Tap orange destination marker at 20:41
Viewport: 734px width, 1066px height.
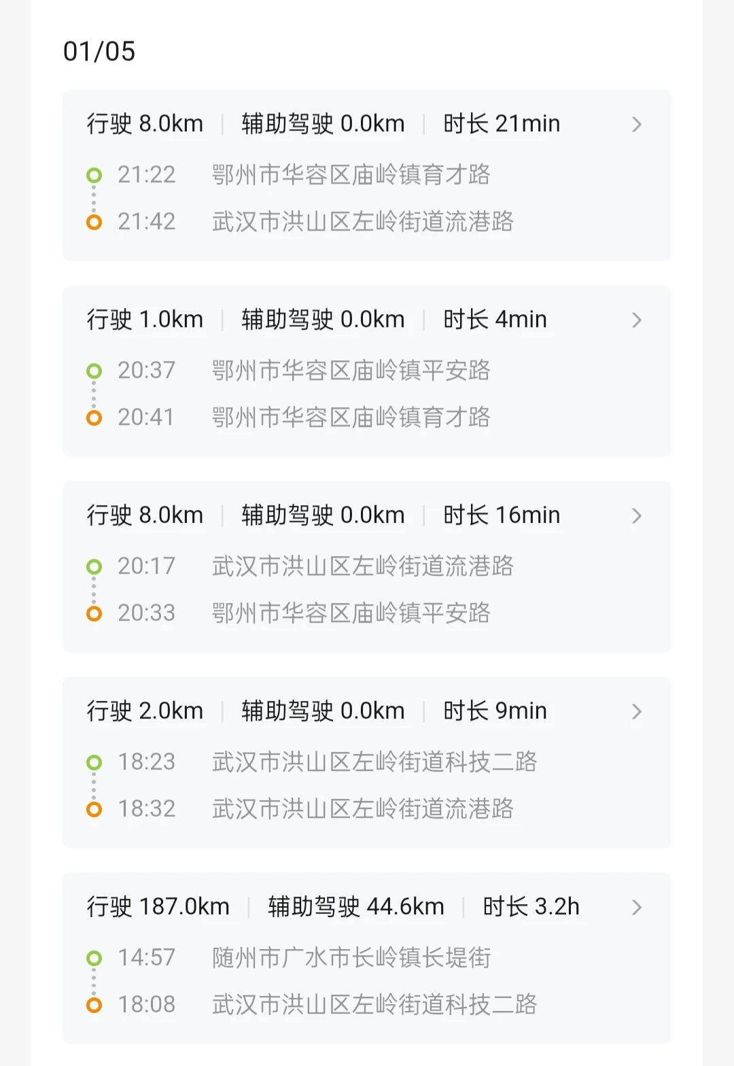tap(94, 417)
